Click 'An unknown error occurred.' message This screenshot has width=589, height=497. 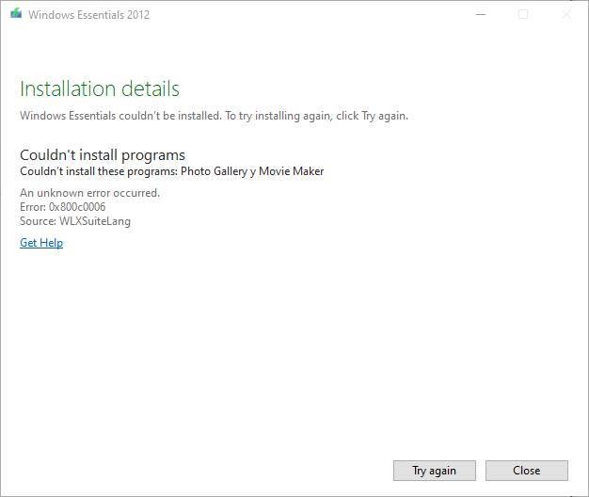click(89, 193)
